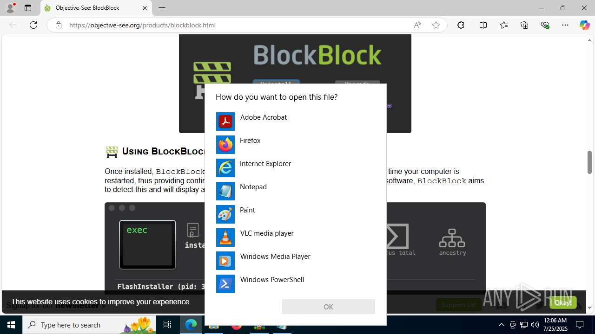Click the Support Us! button
Viewport: 595px width, 334px height.
pos(459,305)
